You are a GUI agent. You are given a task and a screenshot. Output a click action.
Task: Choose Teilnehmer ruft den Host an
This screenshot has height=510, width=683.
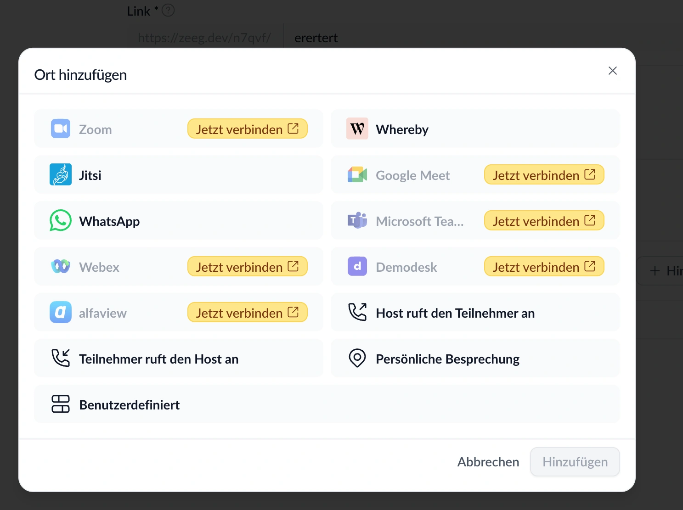(x=179, y=359)
